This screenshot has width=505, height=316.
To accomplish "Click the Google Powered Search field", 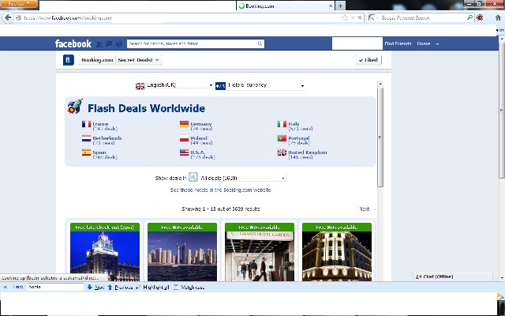I will tap(423, 17).
